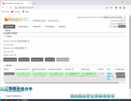The width and height of the screenshot is (131, 101).
Task: Open the Virtual host All dropdown
Action: coord(123,21)
